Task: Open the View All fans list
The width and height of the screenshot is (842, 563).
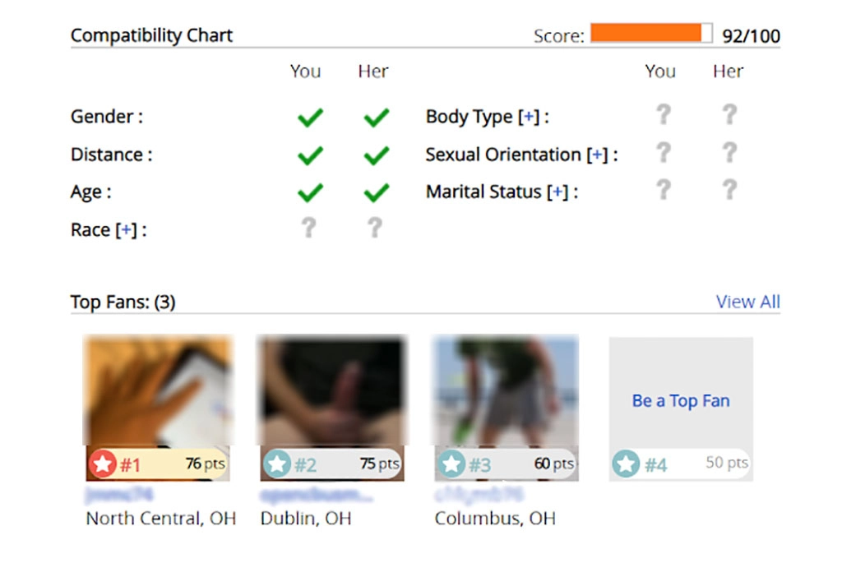Action: pos(747,302)
